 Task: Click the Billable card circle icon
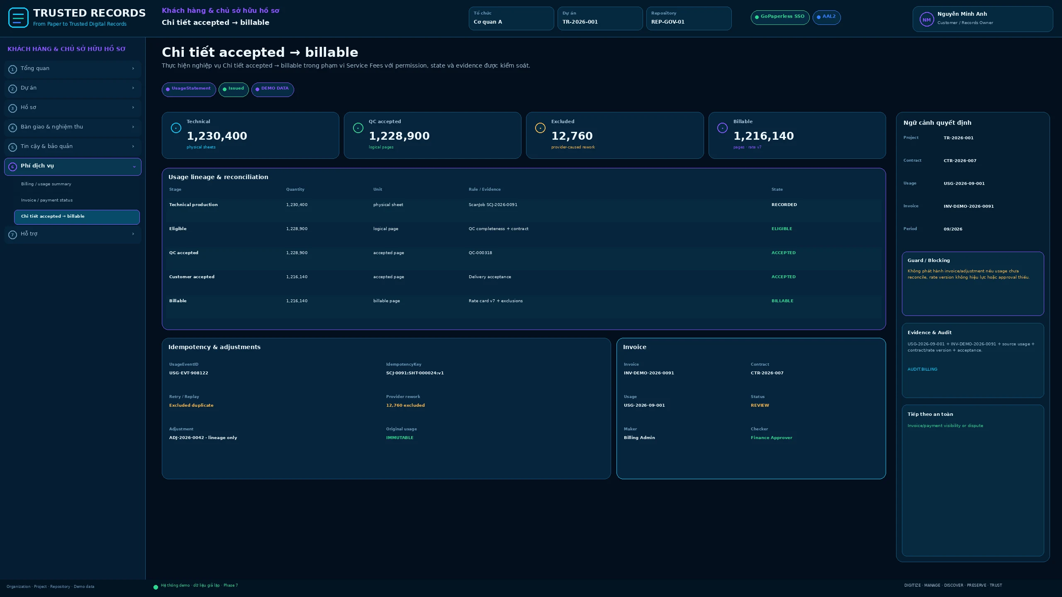click(722, 128)
